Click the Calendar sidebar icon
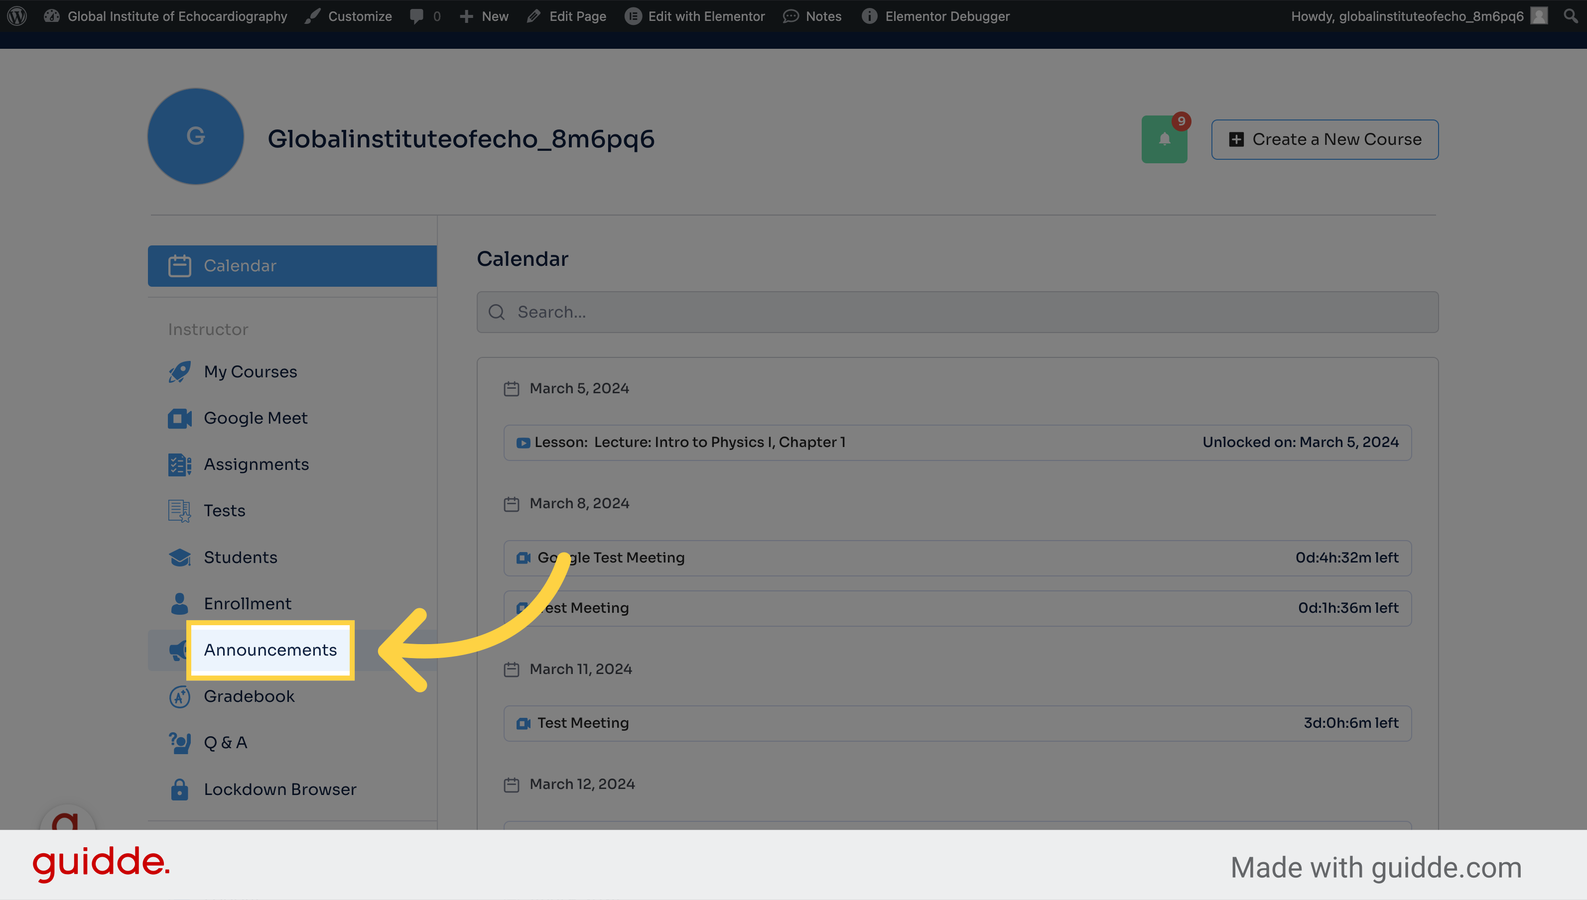Viewport: 1587px width, 900px height. (x=178, y=265)
